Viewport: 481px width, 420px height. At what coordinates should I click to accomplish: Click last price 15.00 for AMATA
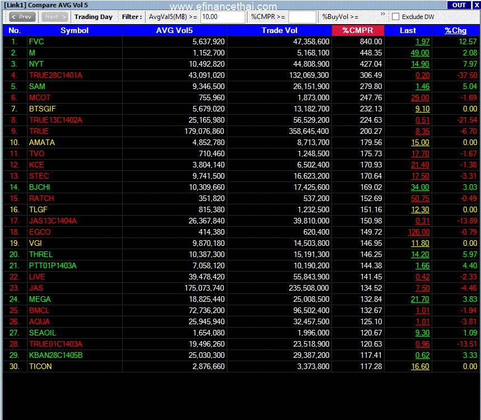(x=420, y=142)
